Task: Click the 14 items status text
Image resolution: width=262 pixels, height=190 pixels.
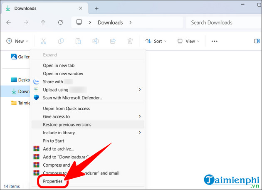Action: pyautogui.click(x=12, y=186)
